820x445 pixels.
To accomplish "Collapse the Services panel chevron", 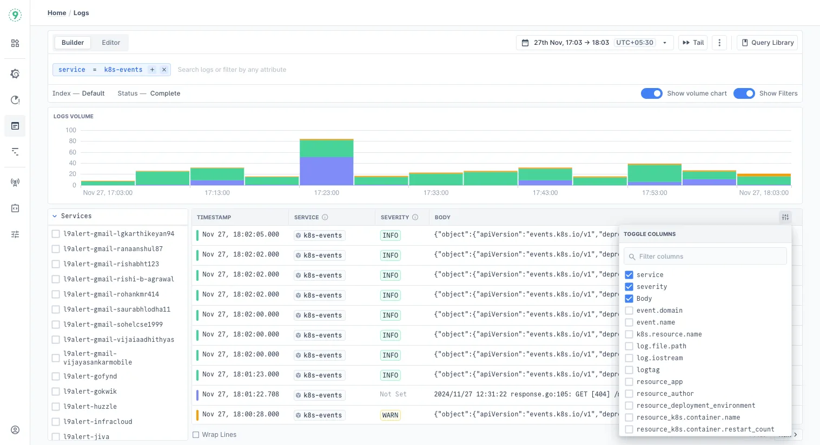I will 54,215.
